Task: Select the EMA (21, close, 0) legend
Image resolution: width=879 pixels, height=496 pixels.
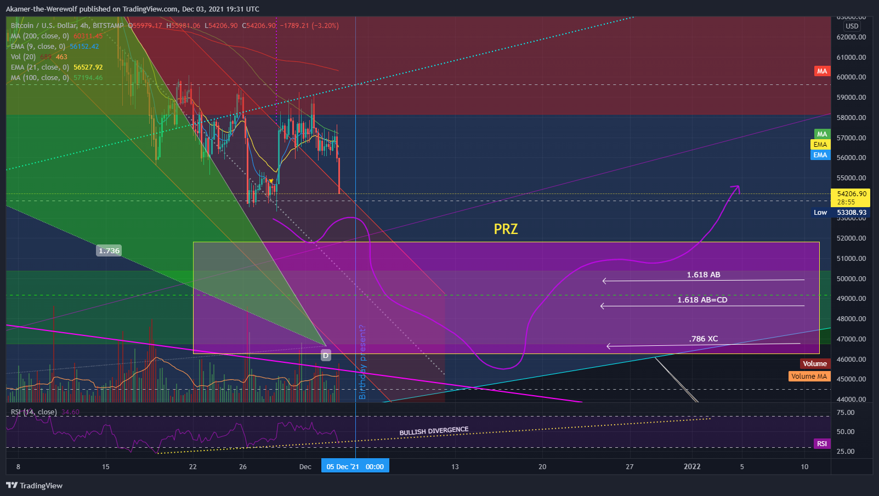Action: [40, 67]
